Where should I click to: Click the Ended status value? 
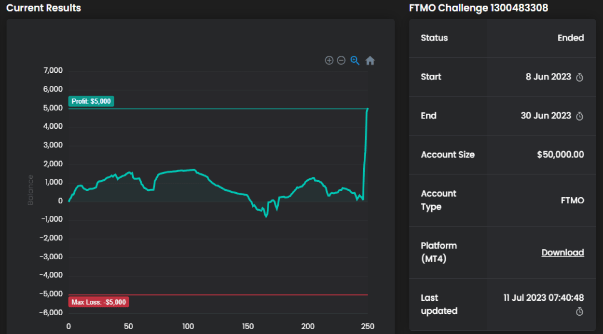pyautogui.click(x=571, y=38)
